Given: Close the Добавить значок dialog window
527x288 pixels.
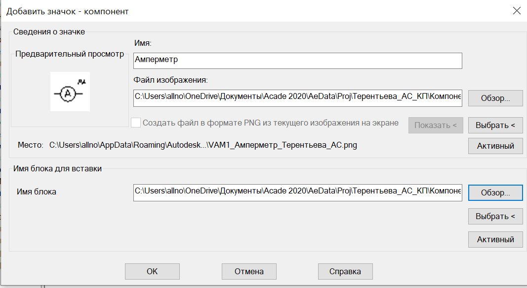Looking at the screenshot, I should [517, 11].
